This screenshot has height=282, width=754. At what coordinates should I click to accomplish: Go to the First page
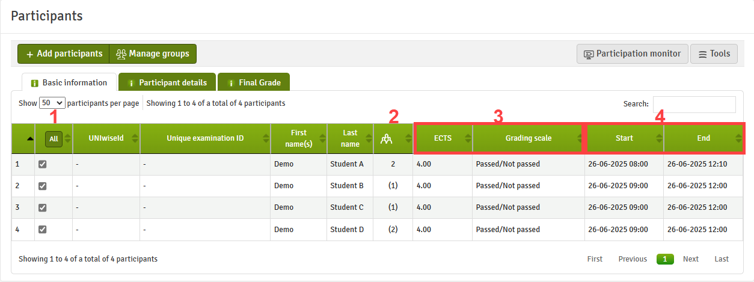coord(595,259)
